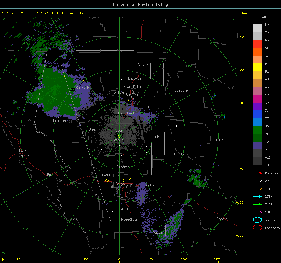Image resolution: width=281 pixels, height=263 pixels.
Task: Click the yellow diamond marker above Calgary
Action: [x=123, y=180]
